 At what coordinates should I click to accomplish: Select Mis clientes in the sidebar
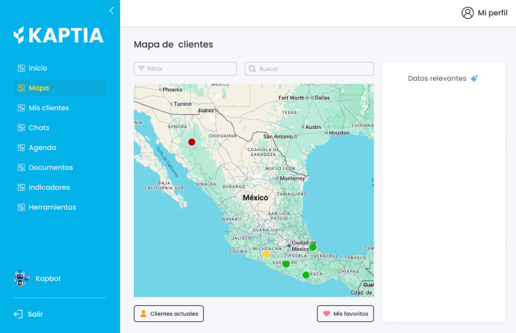tap(48, 108)
